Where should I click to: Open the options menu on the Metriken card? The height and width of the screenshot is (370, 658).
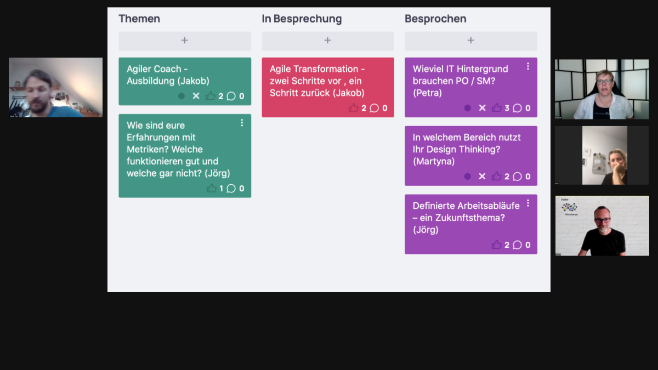click(242, 123)
